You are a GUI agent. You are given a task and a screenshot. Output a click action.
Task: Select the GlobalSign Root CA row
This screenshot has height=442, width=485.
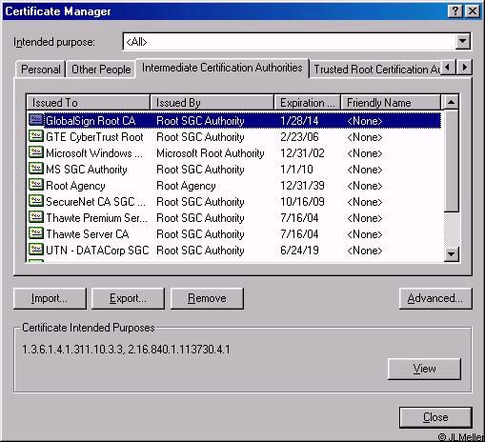(234, 120)
